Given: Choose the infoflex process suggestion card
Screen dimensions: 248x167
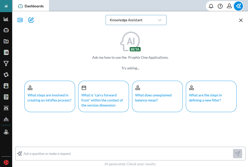Looking at the screenshot, I should 50,96.
